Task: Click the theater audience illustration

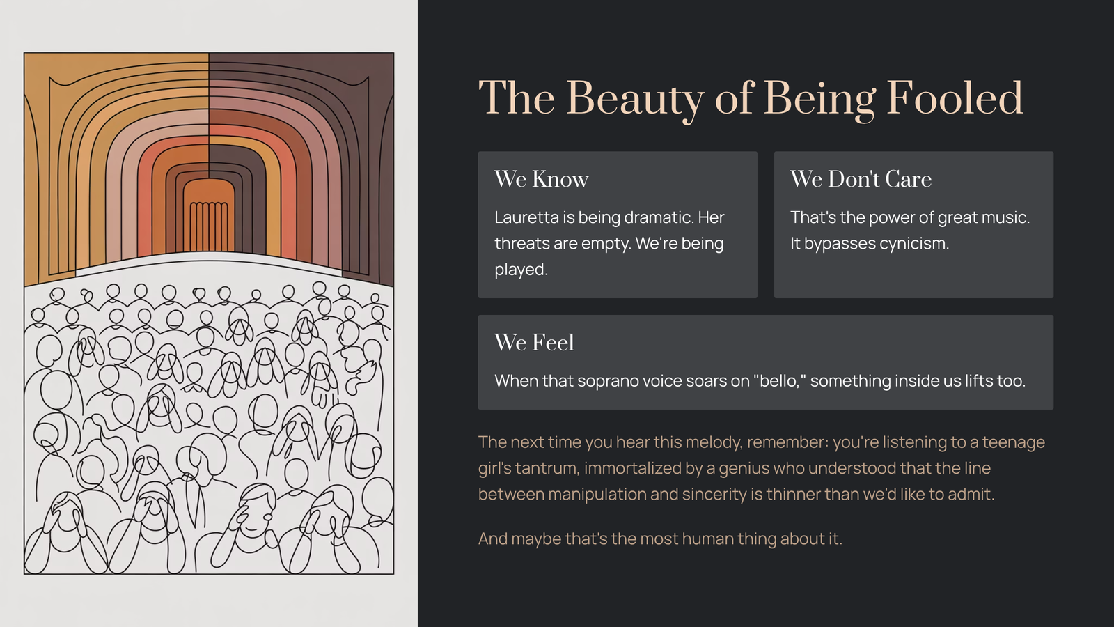Action: pyautogui.click(x=209, y=418)
